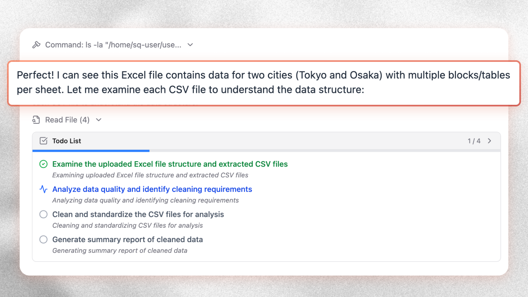Select the Todo List header bar
The image size is (528, 297).
266,141
